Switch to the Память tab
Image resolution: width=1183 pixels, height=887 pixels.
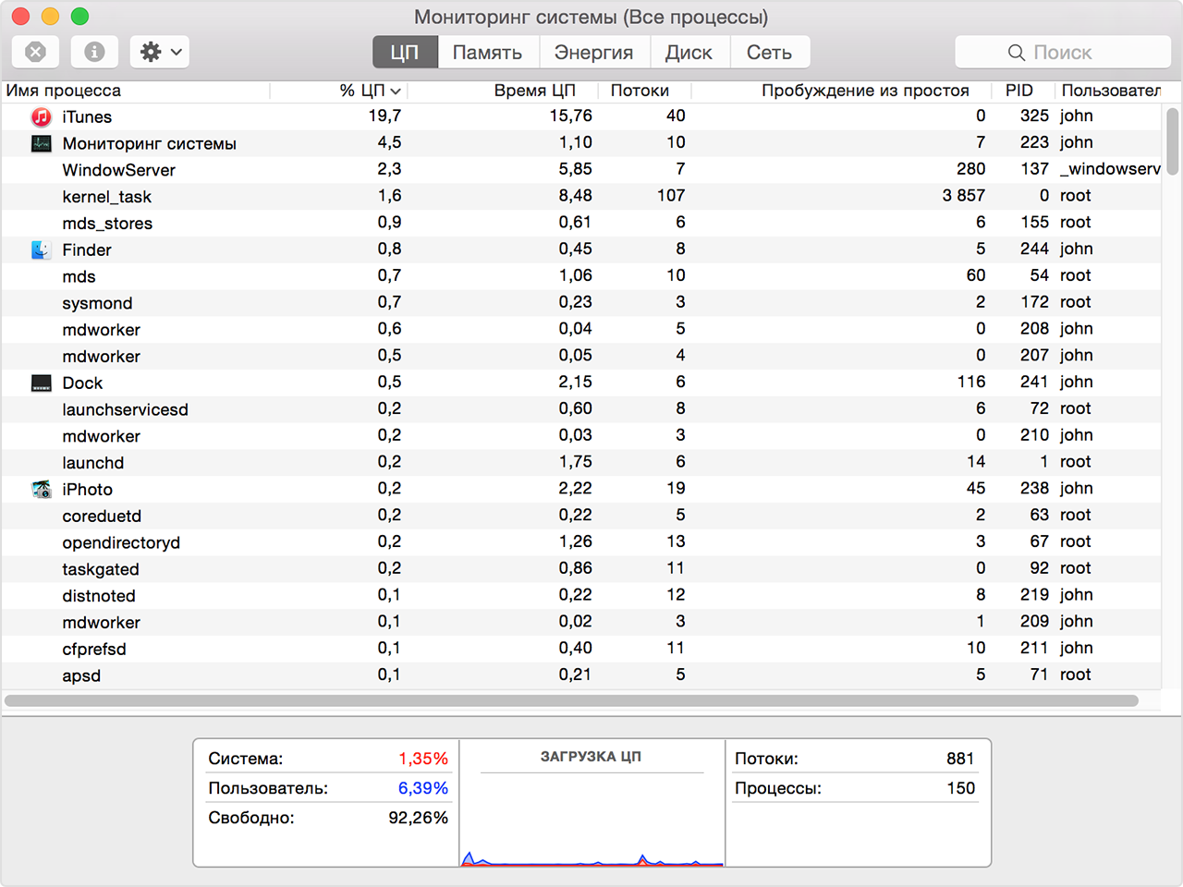tap(487, 53)
